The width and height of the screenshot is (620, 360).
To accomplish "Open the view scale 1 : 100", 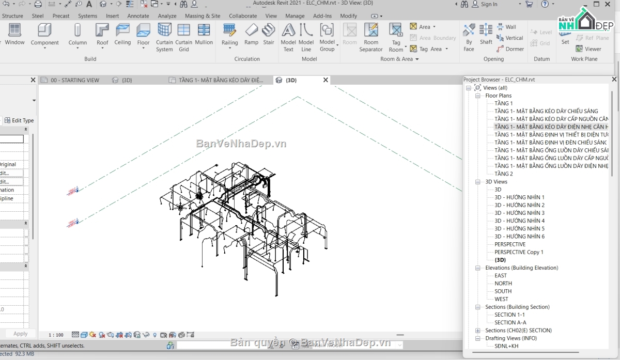I will point(56,335).
